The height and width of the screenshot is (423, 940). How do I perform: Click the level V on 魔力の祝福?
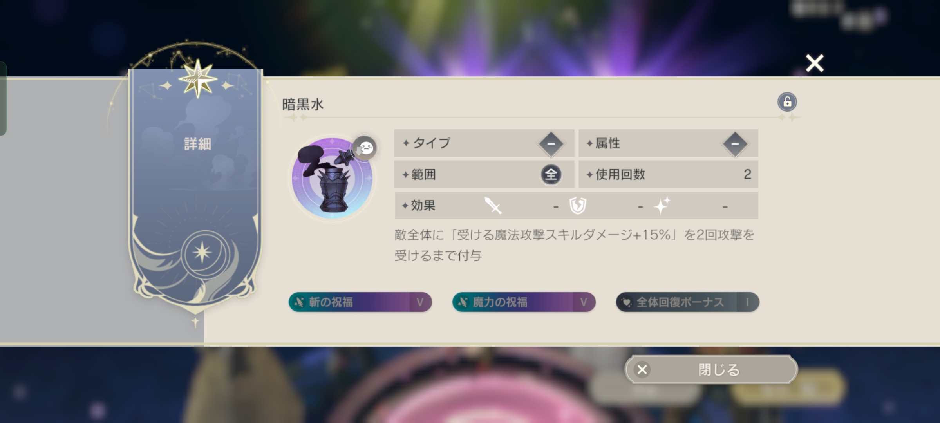click(584, 302)
